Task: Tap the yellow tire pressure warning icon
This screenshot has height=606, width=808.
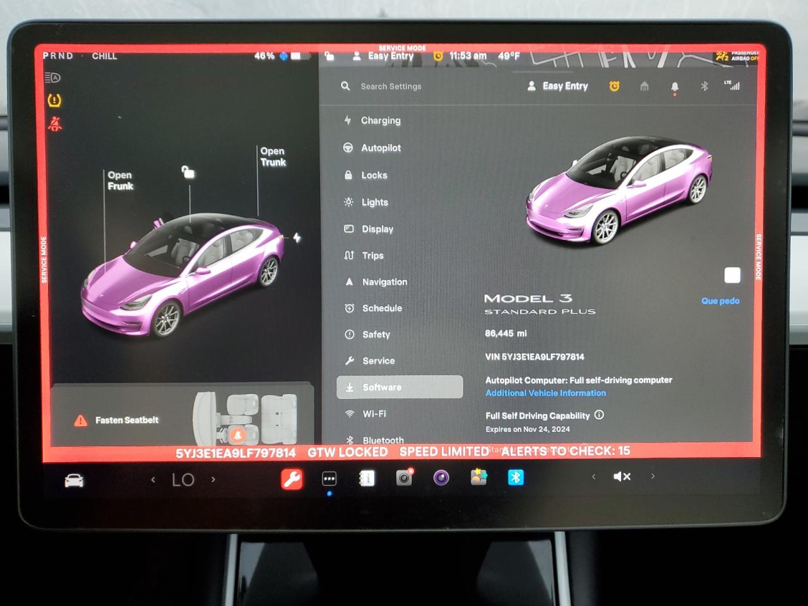Action: click(x=54, y=100)
